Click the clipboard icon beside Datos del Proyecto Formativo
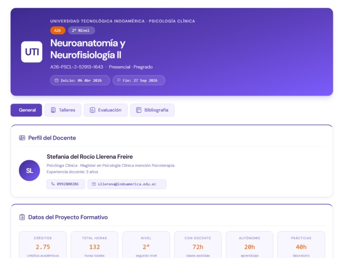This screenshot has width=344, height=258. click(x=22, y=217)
